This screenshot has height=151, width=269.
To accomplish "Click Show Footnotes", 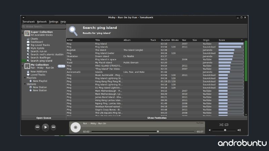I will pos(157,118).
